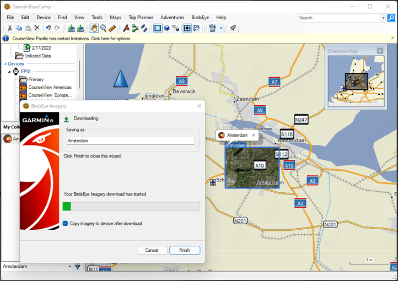
Task: Open the Help menu
Action: coord(221,18)
